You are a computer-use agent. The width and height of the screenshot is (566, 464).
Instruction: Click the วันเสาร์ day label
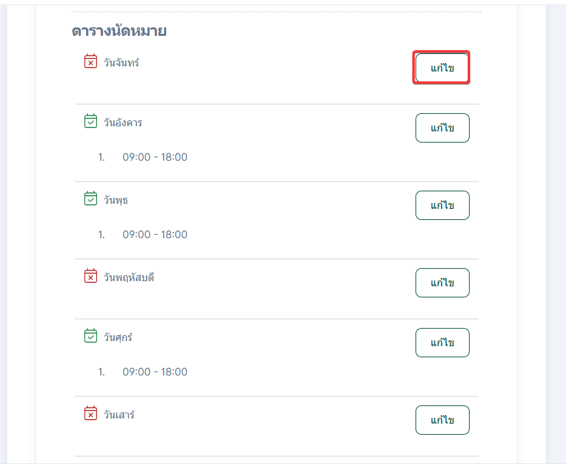coord(119,415)
